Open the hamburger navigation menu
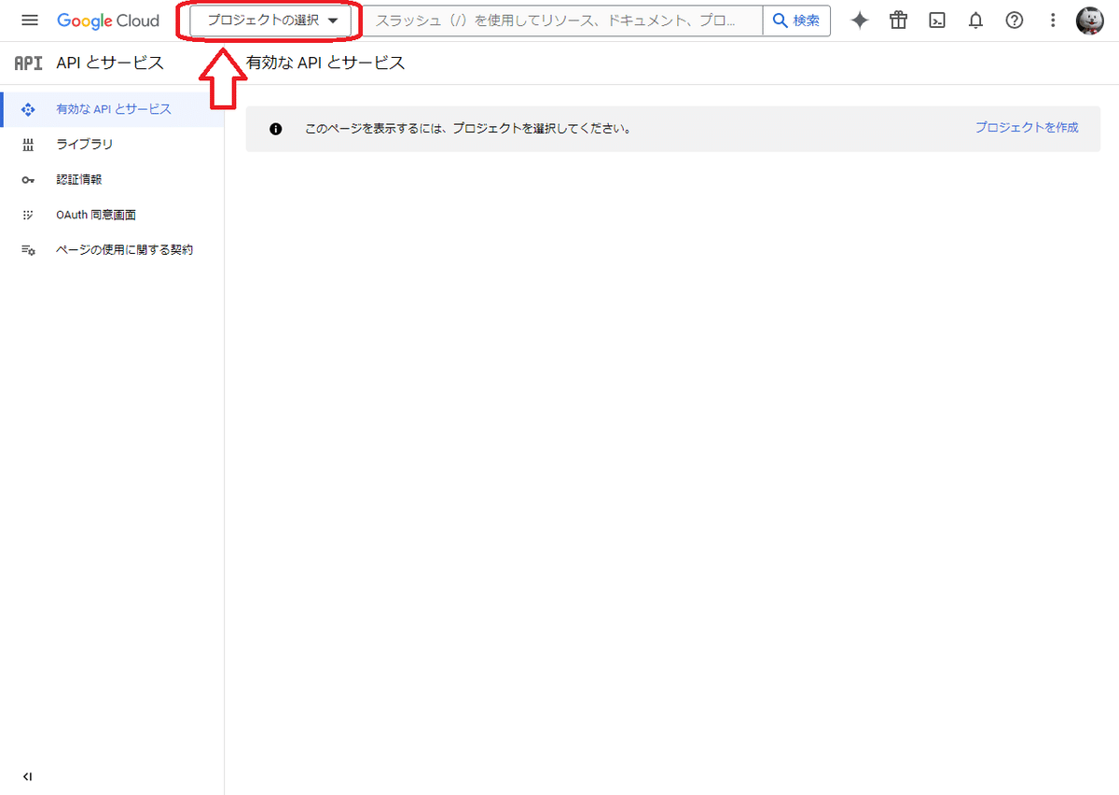 click(30, 21)
